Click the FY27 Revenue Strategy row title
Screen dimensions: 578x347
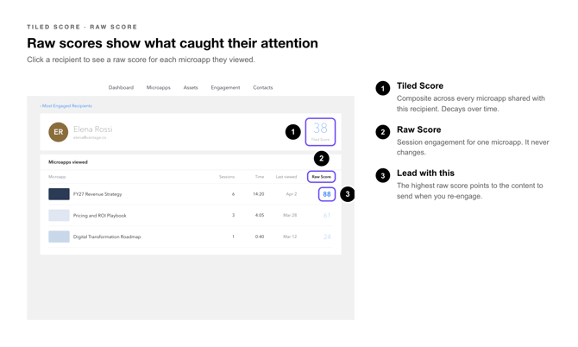[97, 194]
